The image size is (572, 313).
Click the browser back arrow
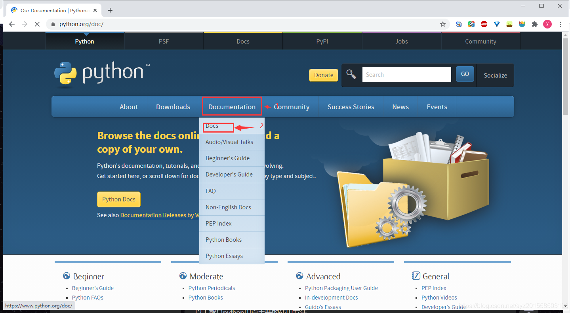12,24
